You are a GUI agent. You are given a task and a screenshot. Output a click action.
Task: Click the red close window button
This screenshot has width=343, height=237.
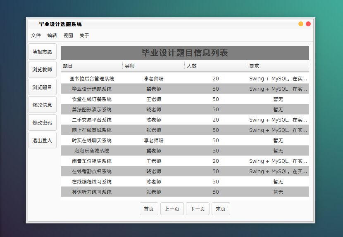(x=308, y=24)
